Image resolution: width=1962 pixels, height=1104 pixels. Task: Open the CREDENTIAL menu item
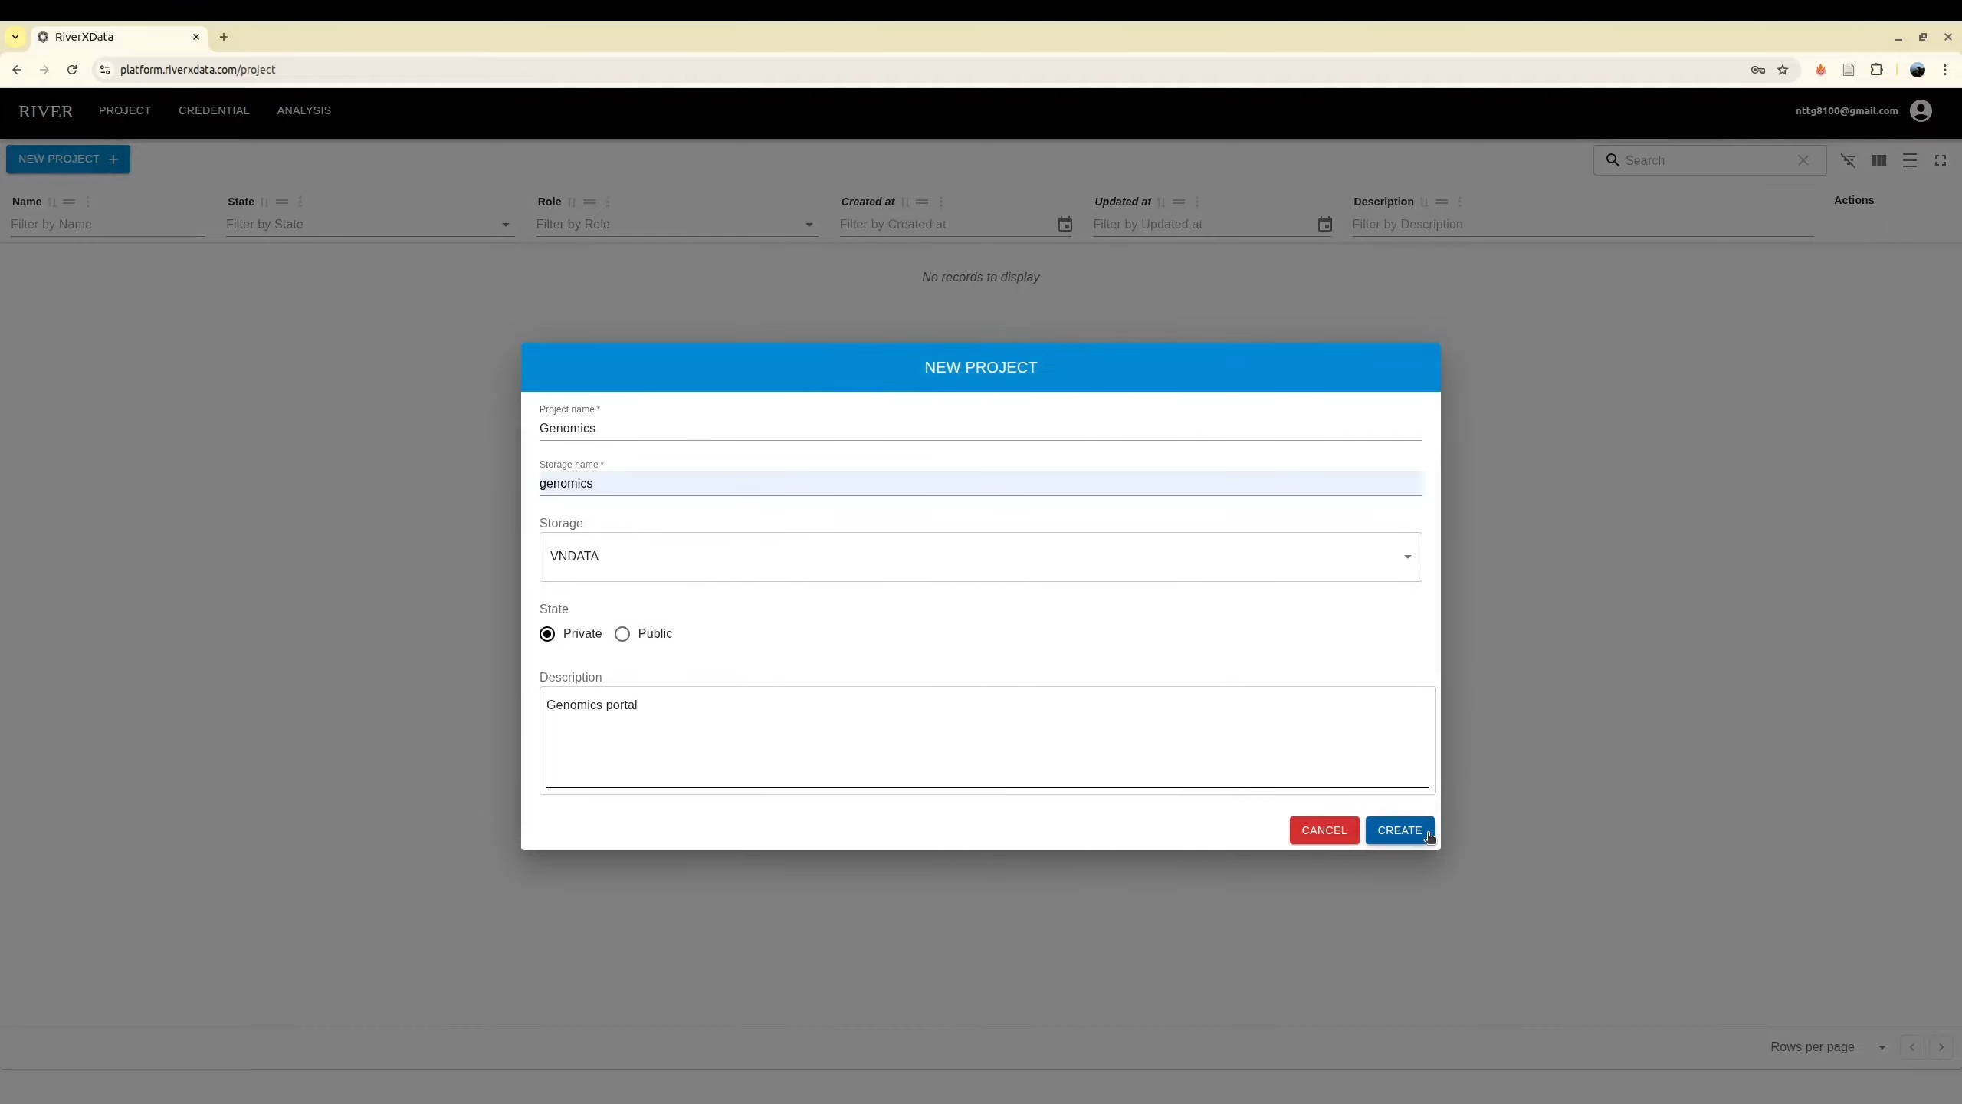click(x=214, y=110)
